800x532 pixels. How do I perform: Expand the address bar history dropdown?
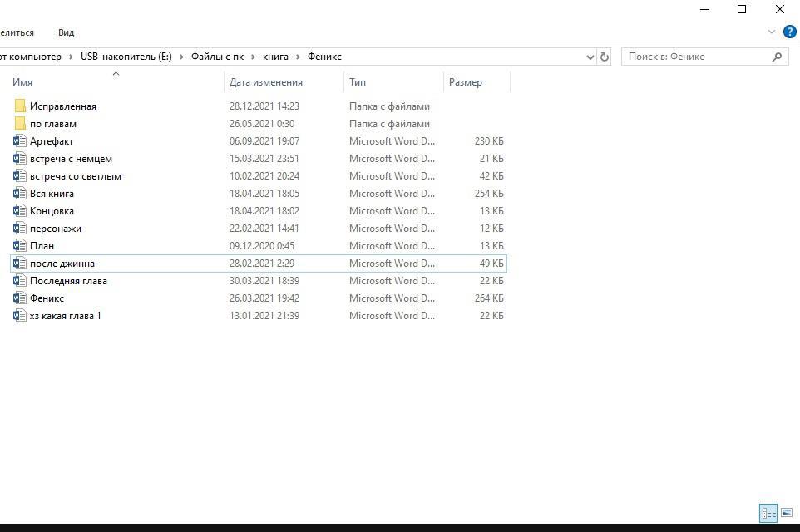590,57
